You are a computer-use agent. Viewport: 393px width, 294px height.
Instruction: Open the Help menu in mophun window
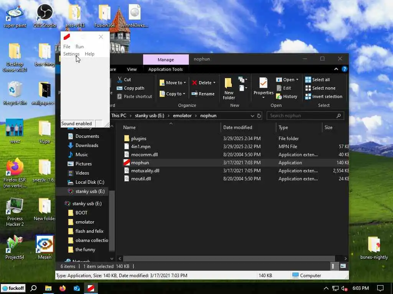89,54
